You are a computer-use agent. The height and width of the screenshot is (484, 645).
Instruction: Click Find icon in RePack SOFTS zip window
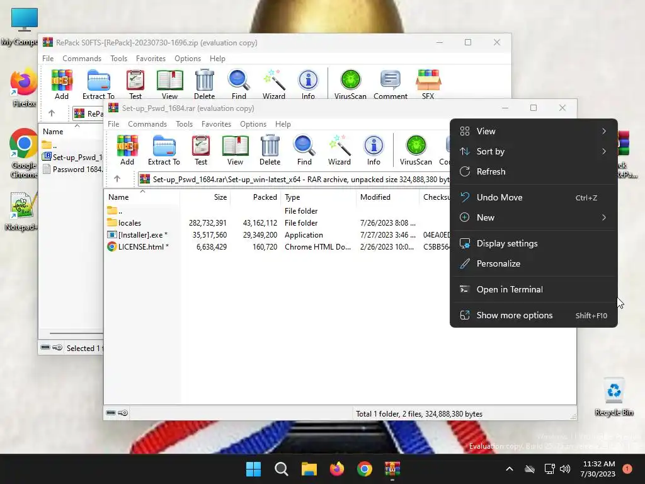click(239, 84)
